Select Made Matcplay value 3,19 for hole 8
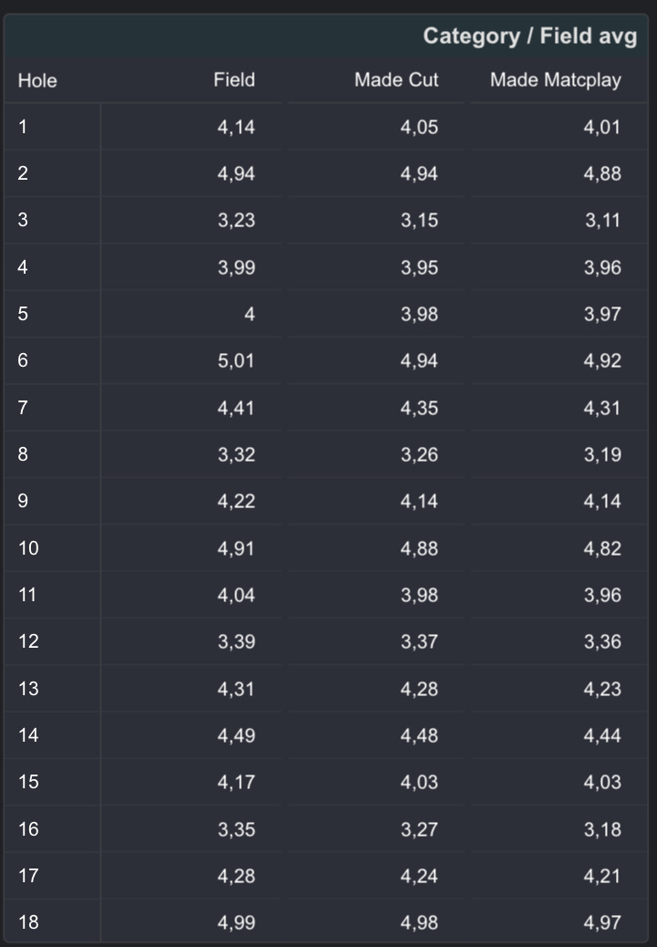Screen dimensions: 657x947 602,454
